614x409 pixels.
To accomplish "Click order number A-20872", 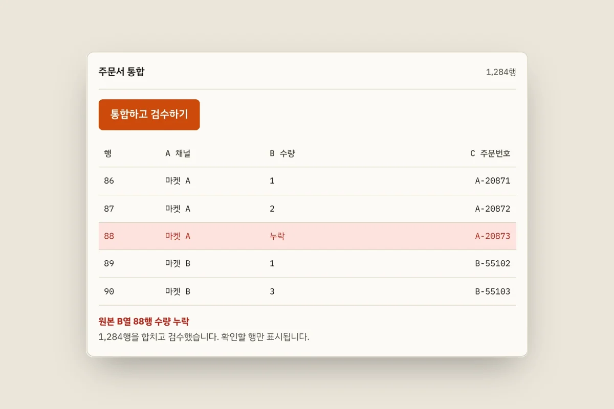I will click(493, 209).
